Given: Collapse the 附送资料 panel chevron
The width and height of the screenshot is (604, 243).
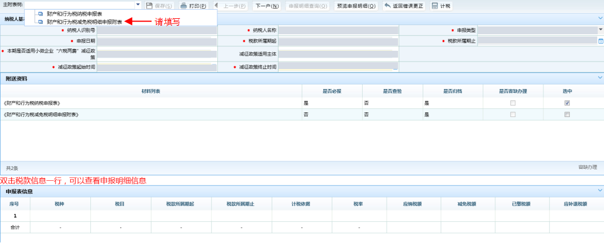Looking at the screenshot, I should pos(600,78).
